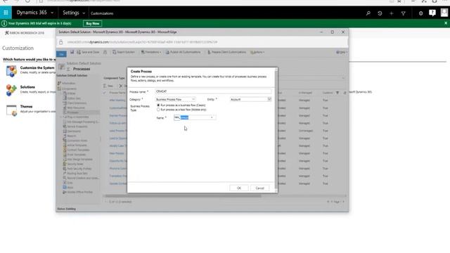Open the Dynamics 365 home menu
Image resolution: width=450 pixels, height=253 pixels.
(32, 13)
